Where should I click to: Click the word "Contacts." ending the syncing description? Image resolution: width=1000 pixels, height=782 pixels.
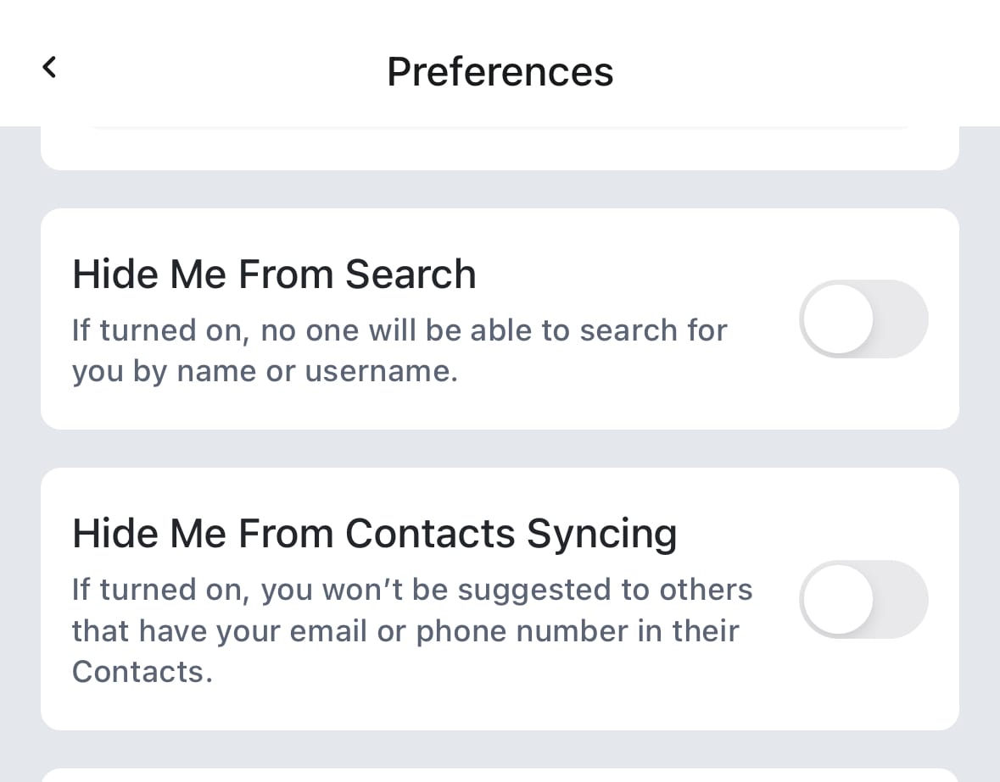142,672
